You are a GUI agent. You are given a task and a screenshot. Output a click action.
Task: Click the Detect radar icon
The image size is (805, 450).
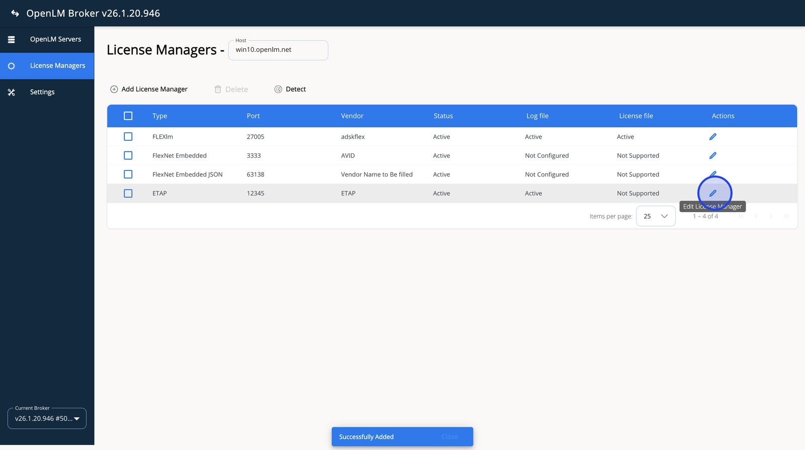point(278,89)
